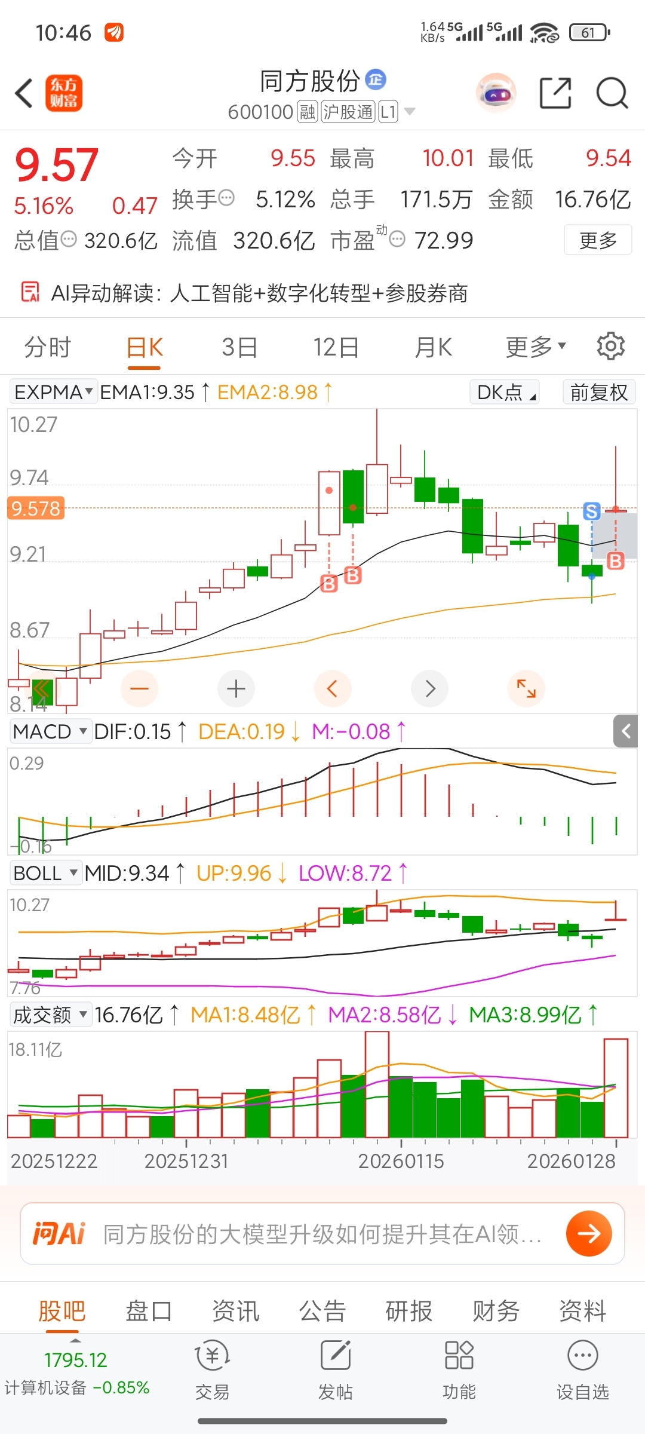Switch to 3日 chart tab

point(239,347)
